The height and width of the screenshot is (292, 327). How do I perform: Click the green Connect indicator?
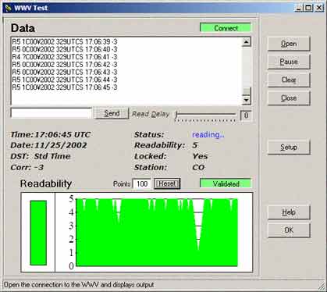[x=226, y=28]
